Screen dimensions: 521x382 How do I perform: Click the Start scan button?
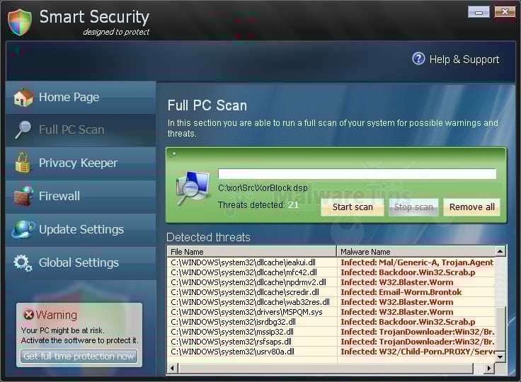[x=353, y=207]
